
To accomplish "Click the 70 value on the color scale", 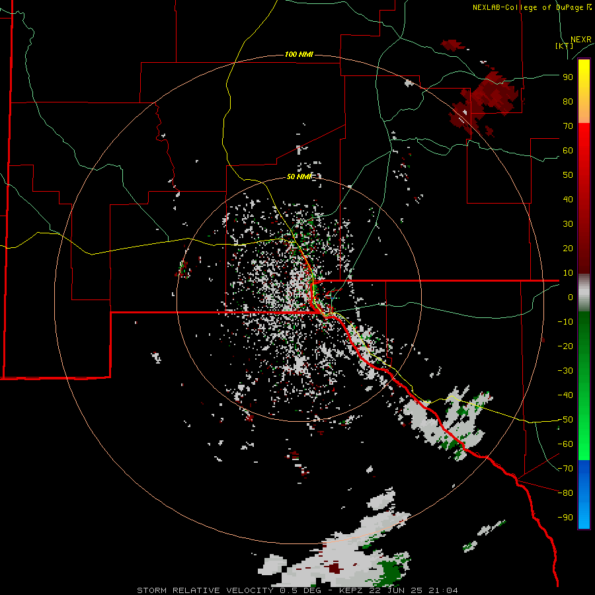I will 568,126.
